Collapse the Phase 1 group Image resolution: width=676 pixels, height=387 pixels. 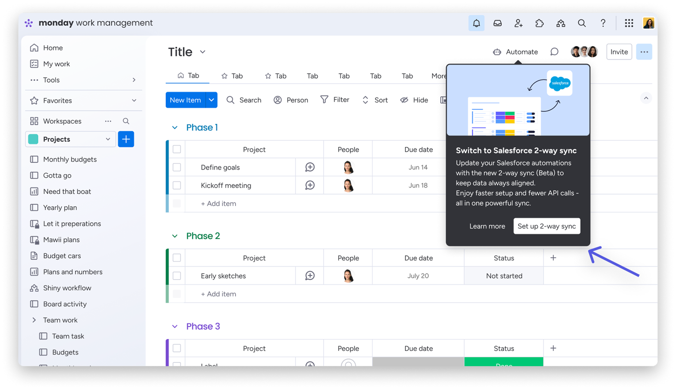click(175, 128)
